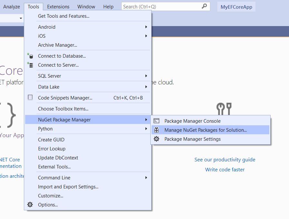Open the Extensions menu
The image size is (289, 219).
(58, 7)
